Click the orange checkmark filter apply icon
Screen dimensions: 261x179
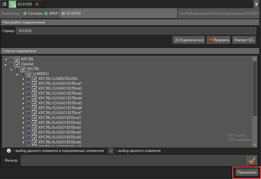(x=252, y=160)
